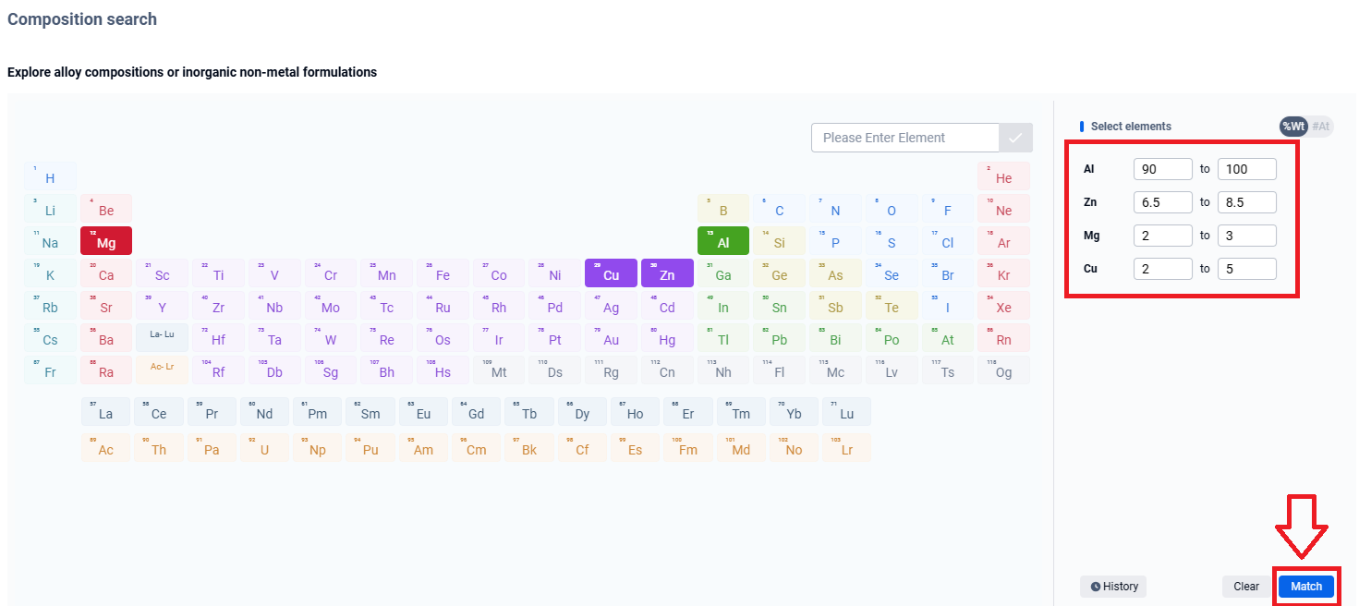The width and height of the screenshot is (1359, 606).
Task: Select the Si element tile
Action: [779, 241]
